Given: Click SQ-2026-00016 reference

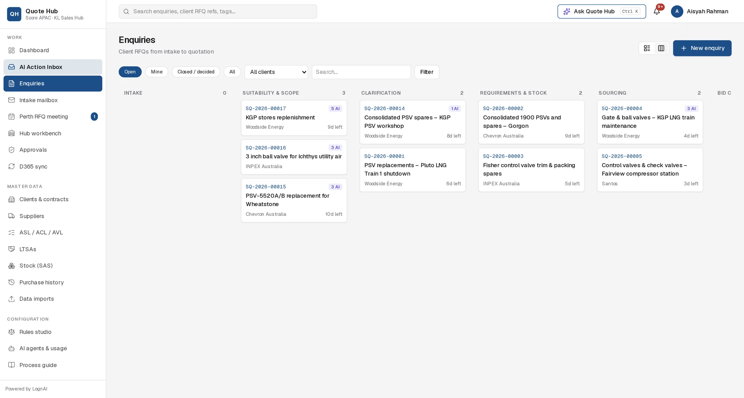Looking at the screenshot, I should (266, 148).
